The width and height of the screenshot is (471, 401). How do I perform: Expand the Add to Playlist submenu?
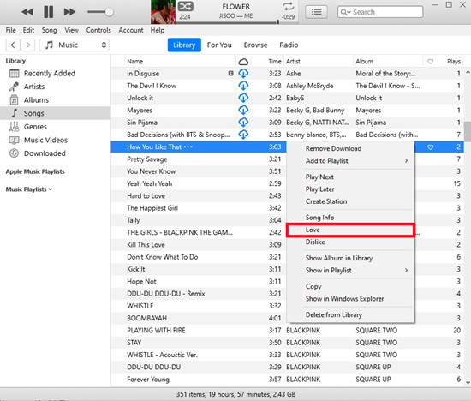click(x=350, y=161)
